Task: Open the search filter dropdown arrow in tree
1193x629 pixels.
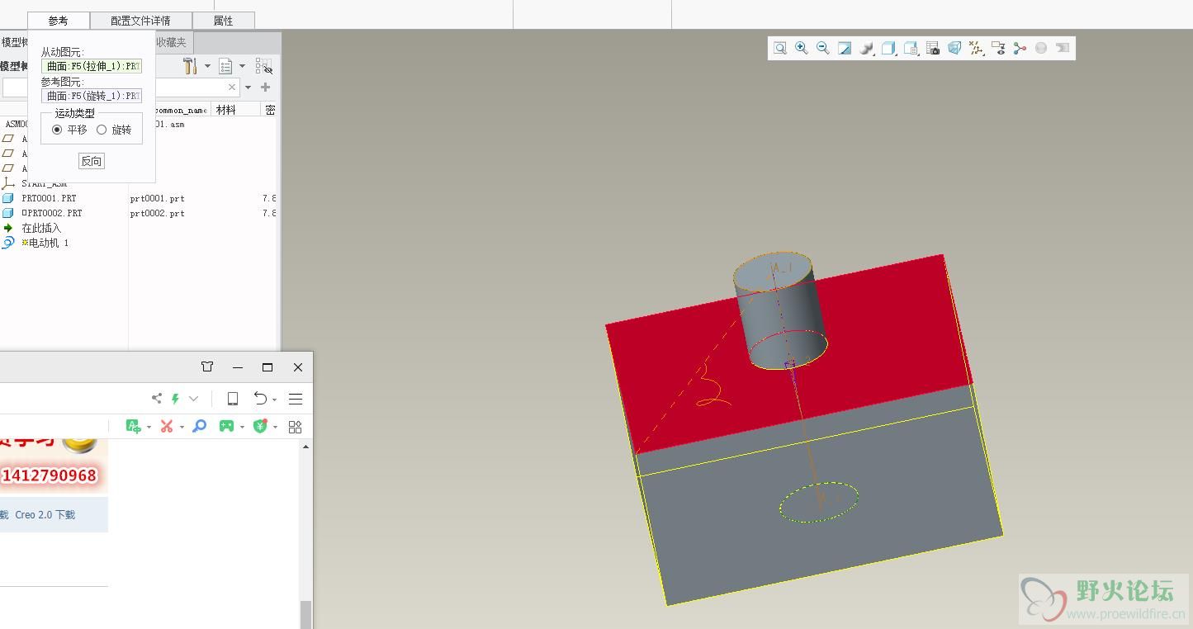Action: [248, 87]
